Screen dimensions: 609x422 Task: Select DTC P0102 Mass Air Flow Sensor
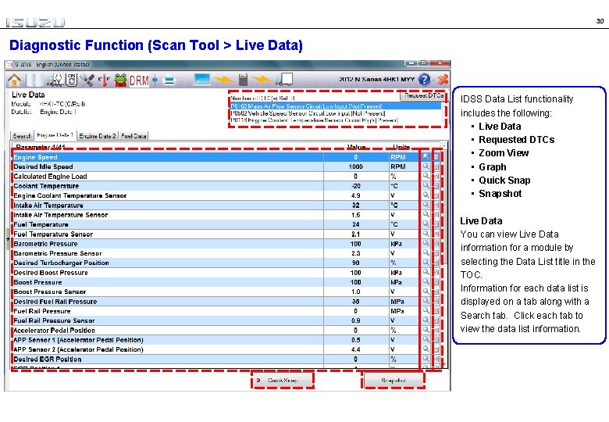click(x=336, y=106)
